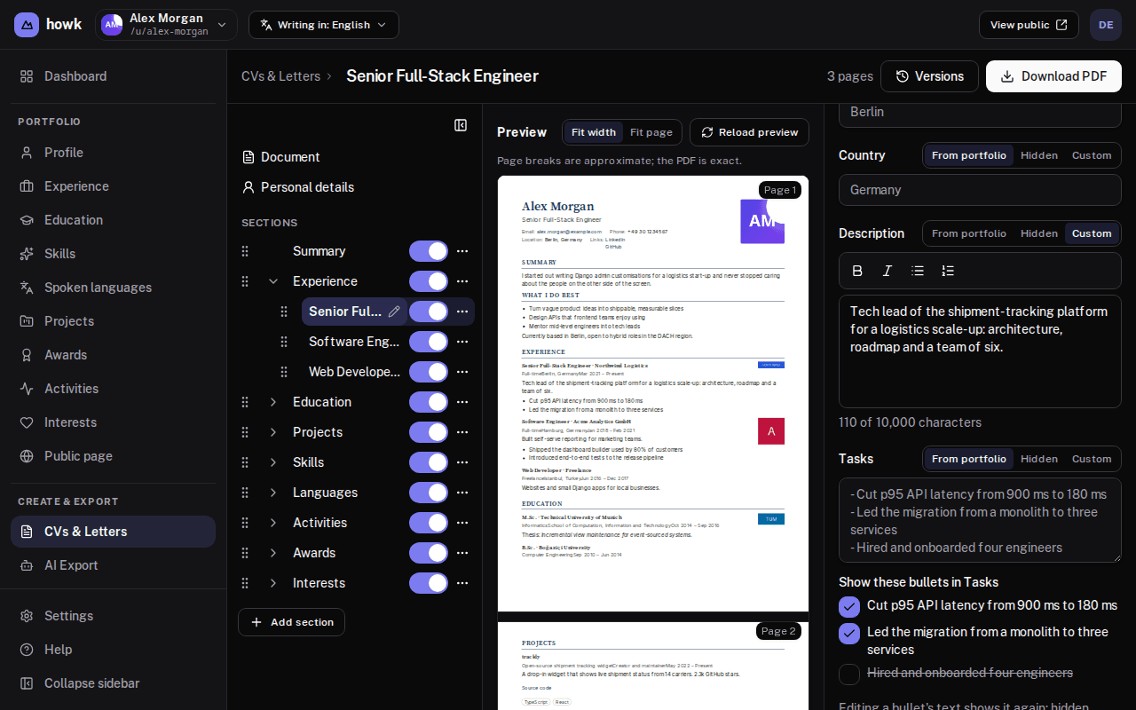Click Reload preview button

[749, 132]
